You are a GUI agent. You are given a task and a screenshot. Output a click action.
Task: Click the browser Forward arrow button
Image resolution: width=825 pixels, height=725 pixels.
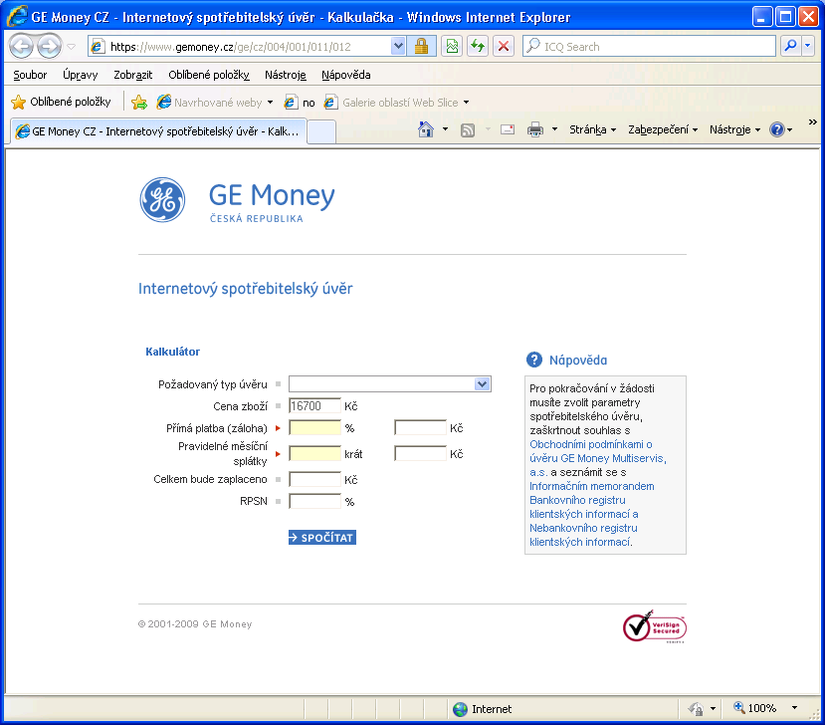(x=50, y=47)
